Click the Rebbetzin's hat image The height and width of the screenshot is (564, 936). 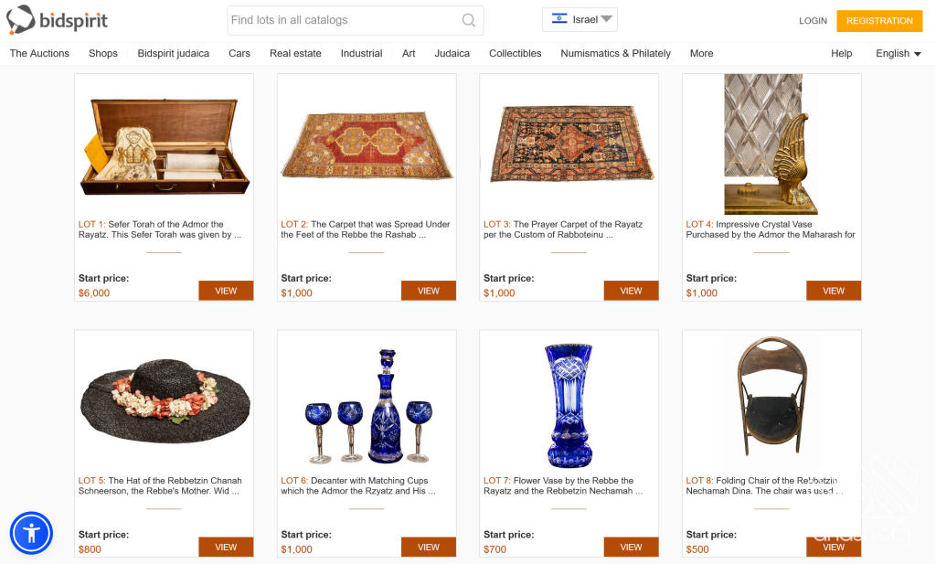click(164, 400)
